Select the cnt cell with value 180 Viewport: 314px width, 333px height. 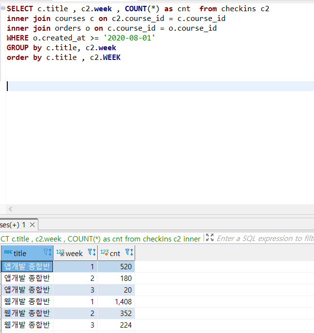[x=116, y=278]
